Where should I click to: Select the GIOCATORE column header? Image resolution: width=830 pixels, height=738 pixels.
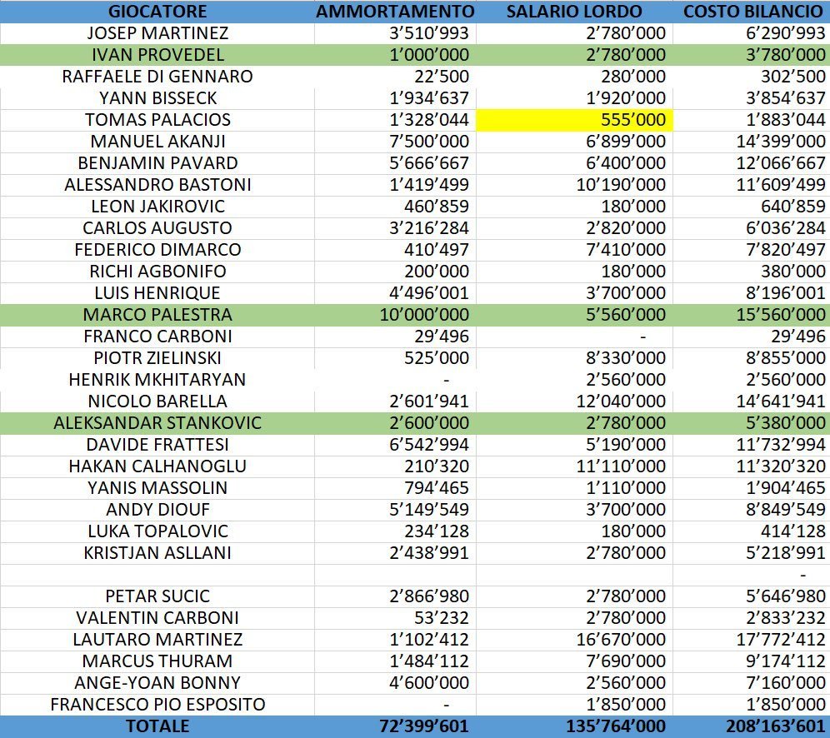(x=157, y=11)
